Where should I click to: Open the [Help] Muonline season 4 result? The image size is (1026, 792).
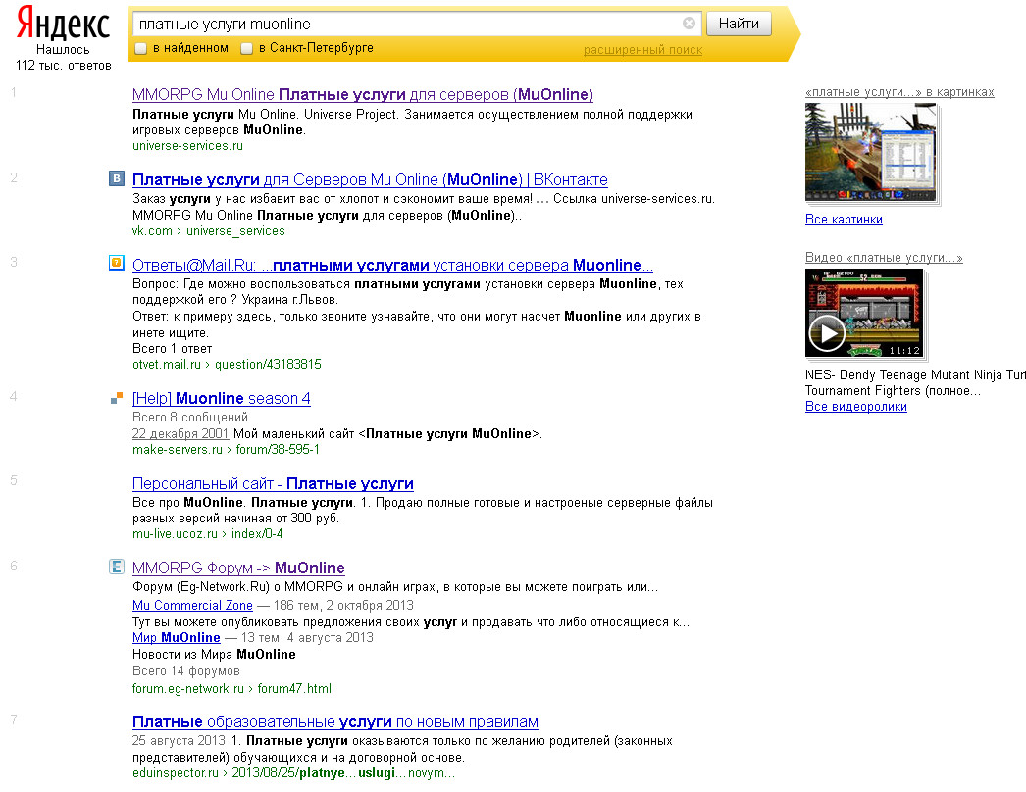tap(221, 398)
